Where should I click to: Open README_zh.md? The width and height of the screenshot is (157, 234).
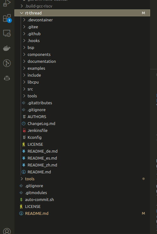[x=42, y=165]
